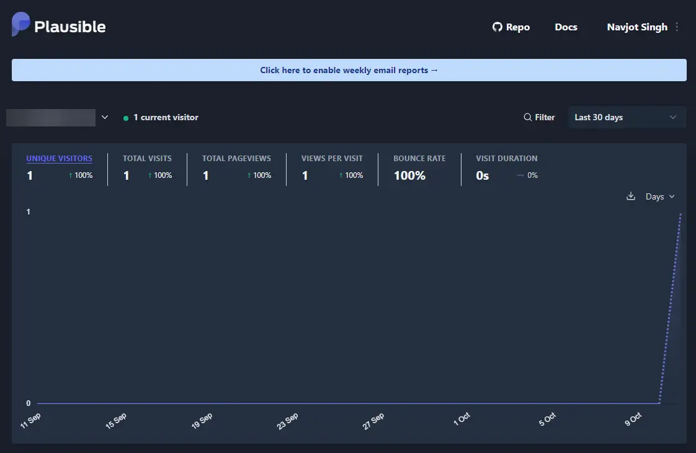Click the Plausible logo icon
696x453 pixels.
pyautogui.click(x=20, y=24)
